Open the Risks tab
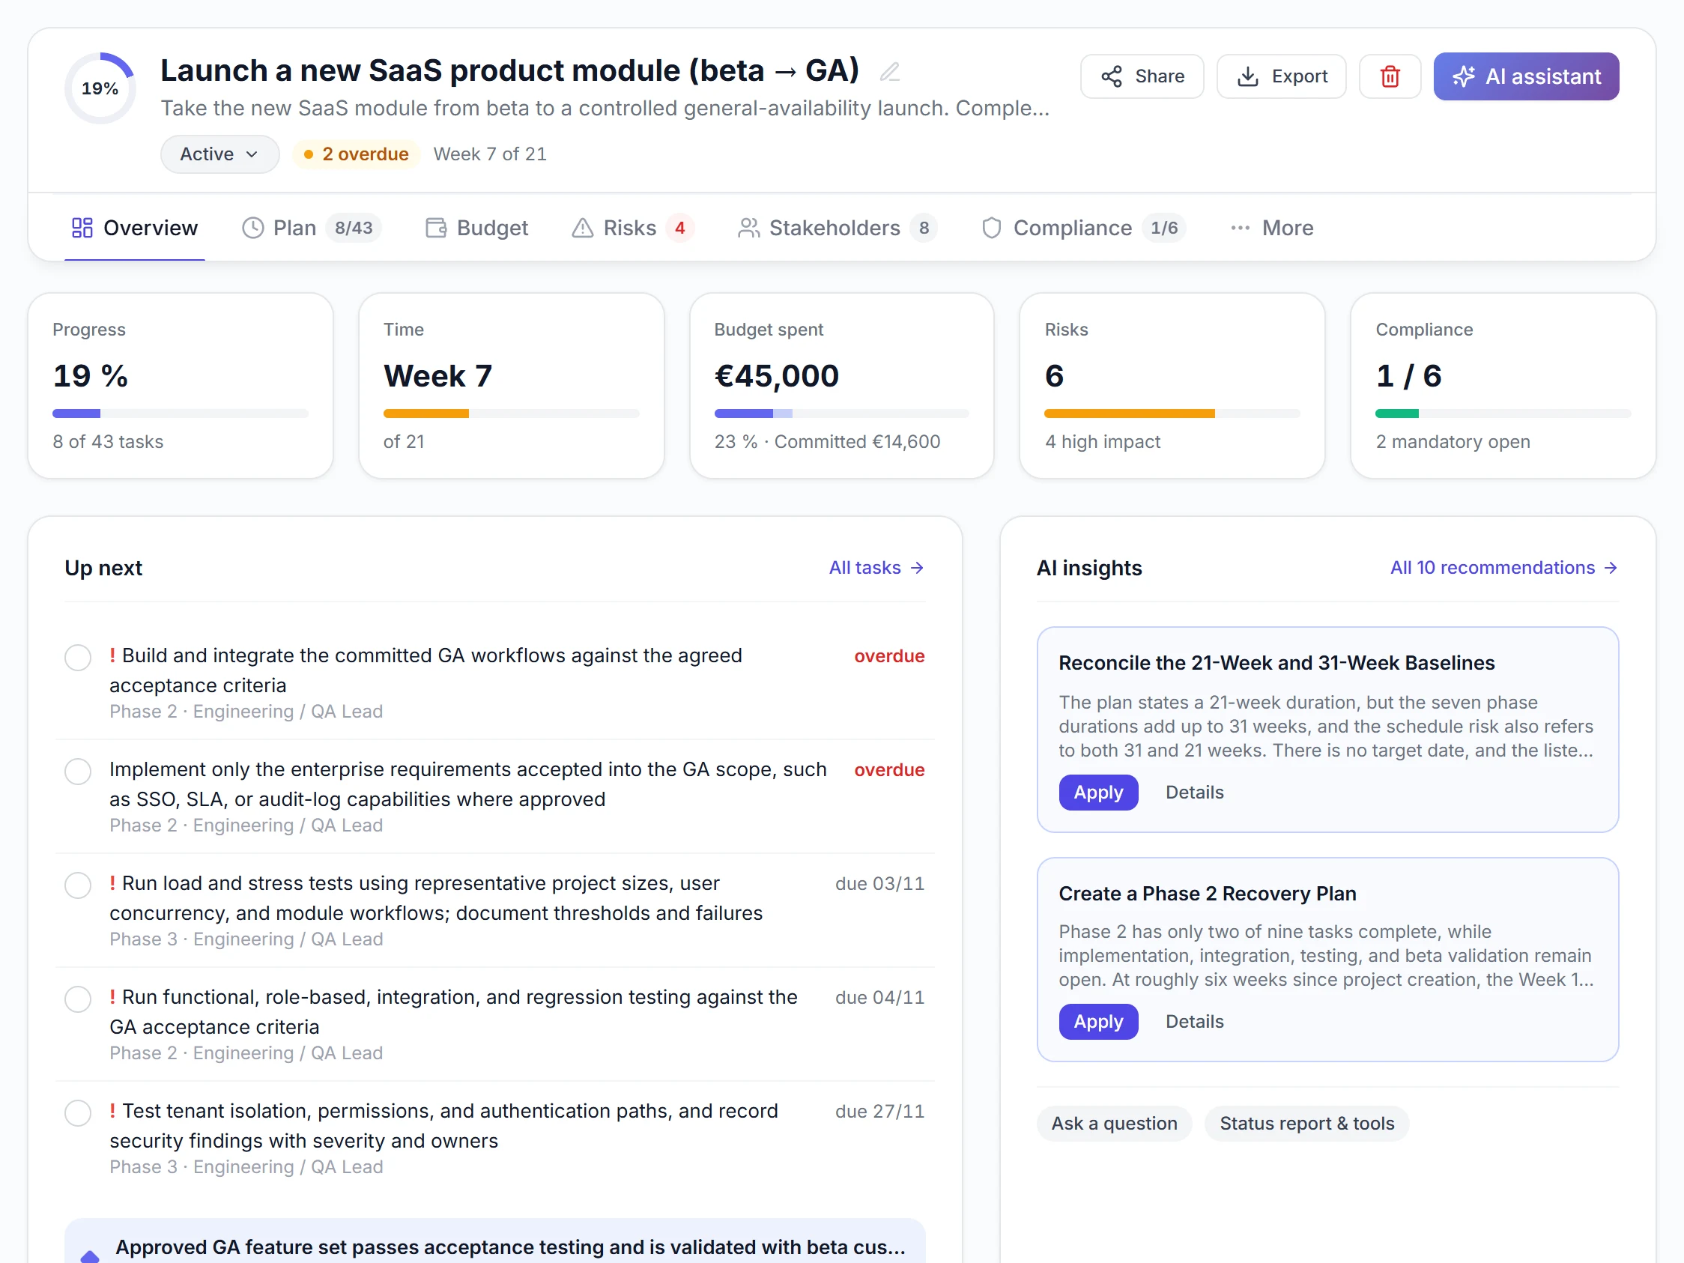 click(x=633, y=228)
